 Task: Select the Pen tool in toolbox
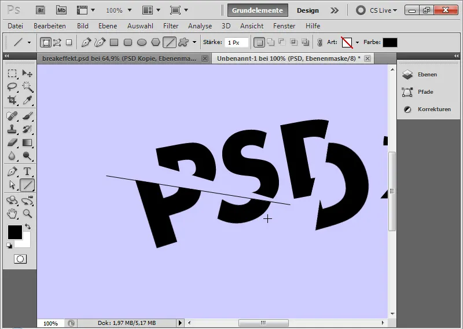pos(12,171)
